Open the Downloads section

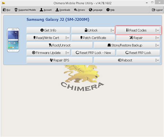click(x=63, y=10)
